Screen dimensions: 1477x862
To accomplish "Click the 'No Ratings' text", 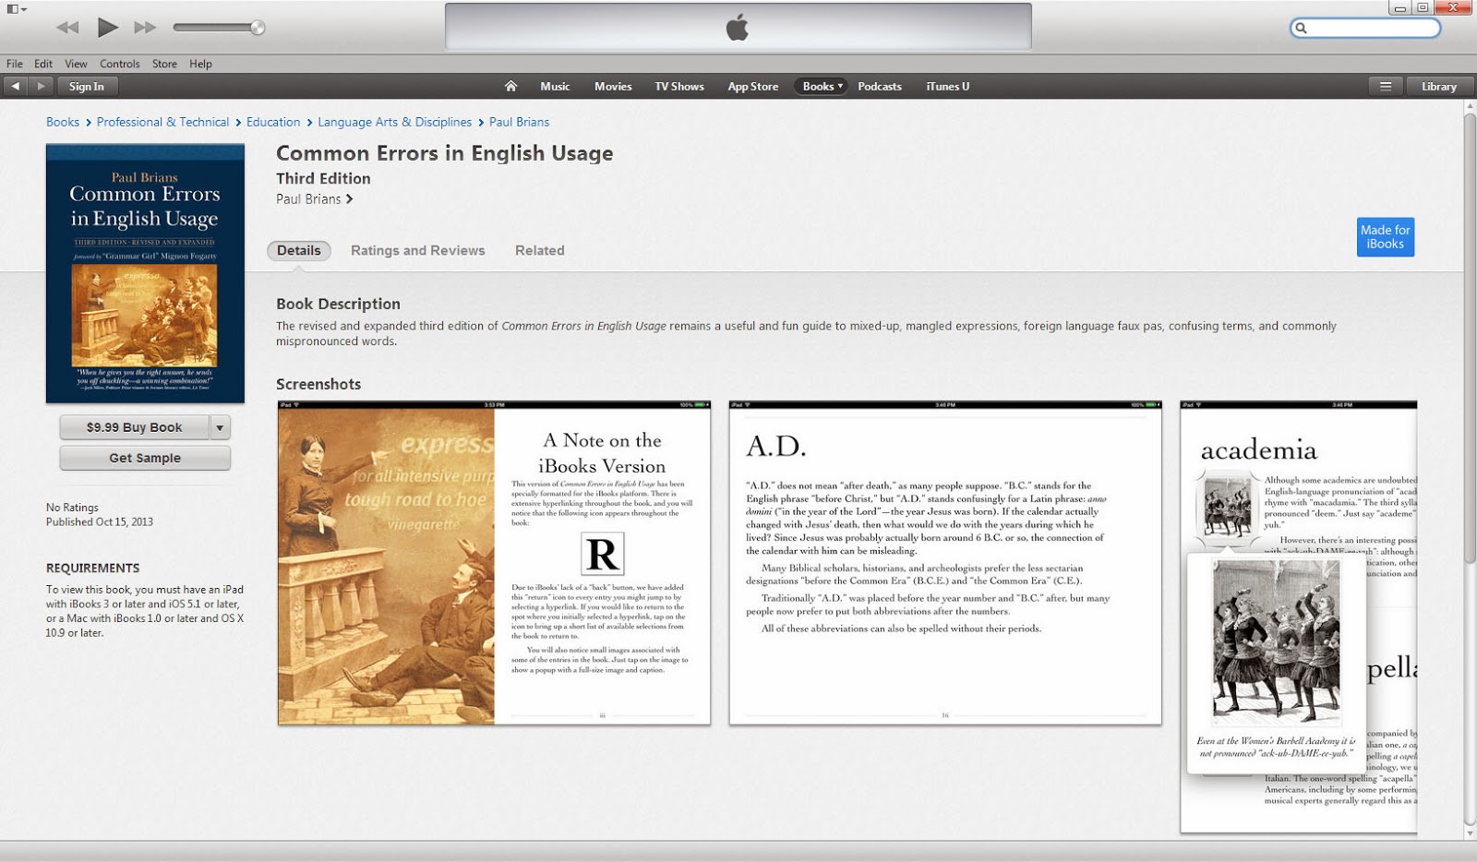I will (72, 507).
